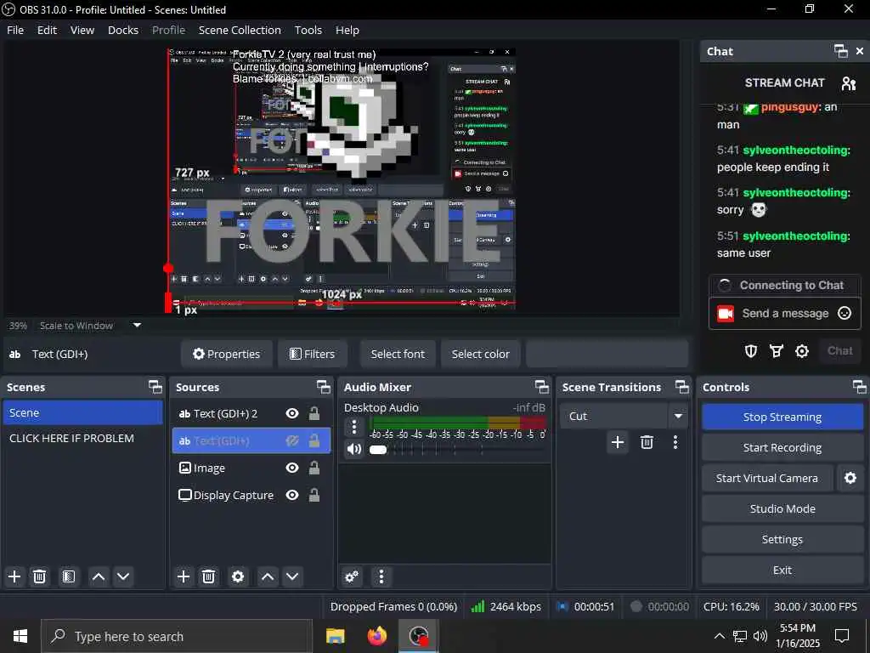Move source down arrow in Sources dock
This screenshot has height=653, width=870.
point(292,576)
